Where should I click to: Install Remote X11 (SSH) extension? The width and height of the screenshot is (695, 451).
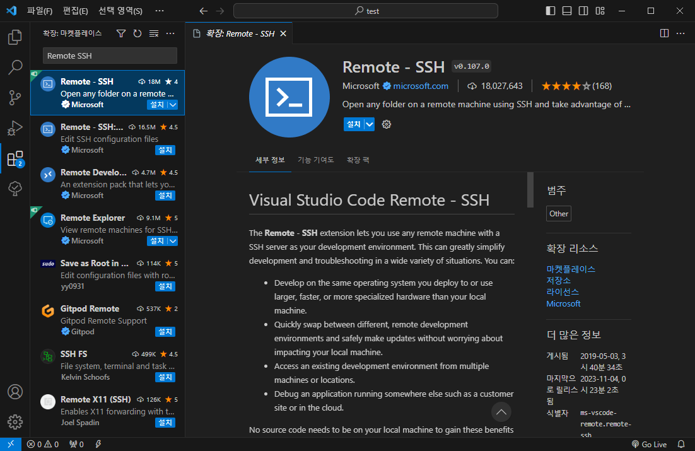coord(165,423)
